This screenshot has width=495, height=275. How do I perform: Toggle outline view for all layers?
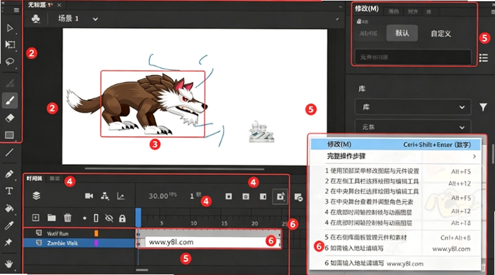click(x=96, y=218)
